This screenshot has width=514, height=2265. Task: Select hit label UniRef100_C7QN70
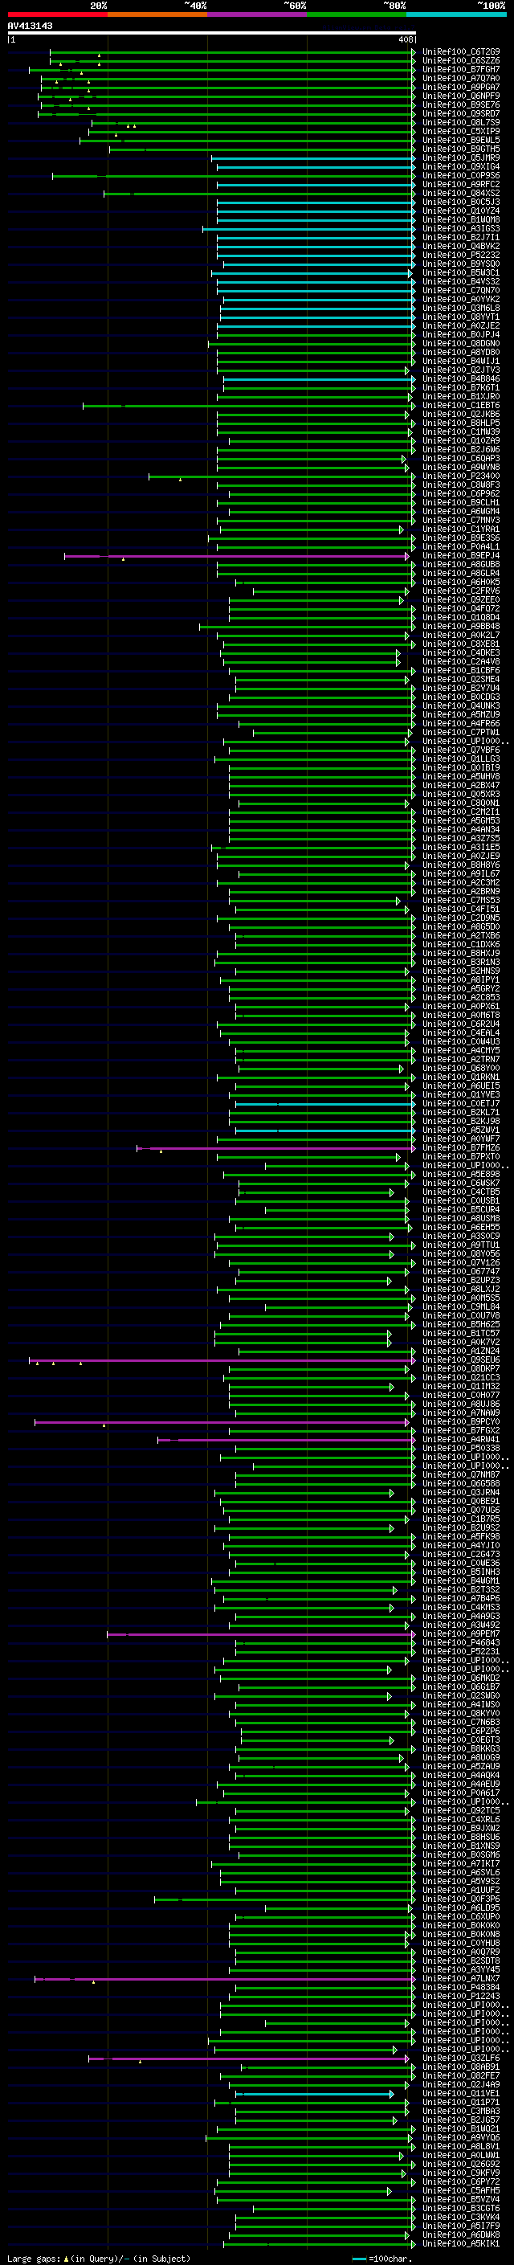pos(460,290)
